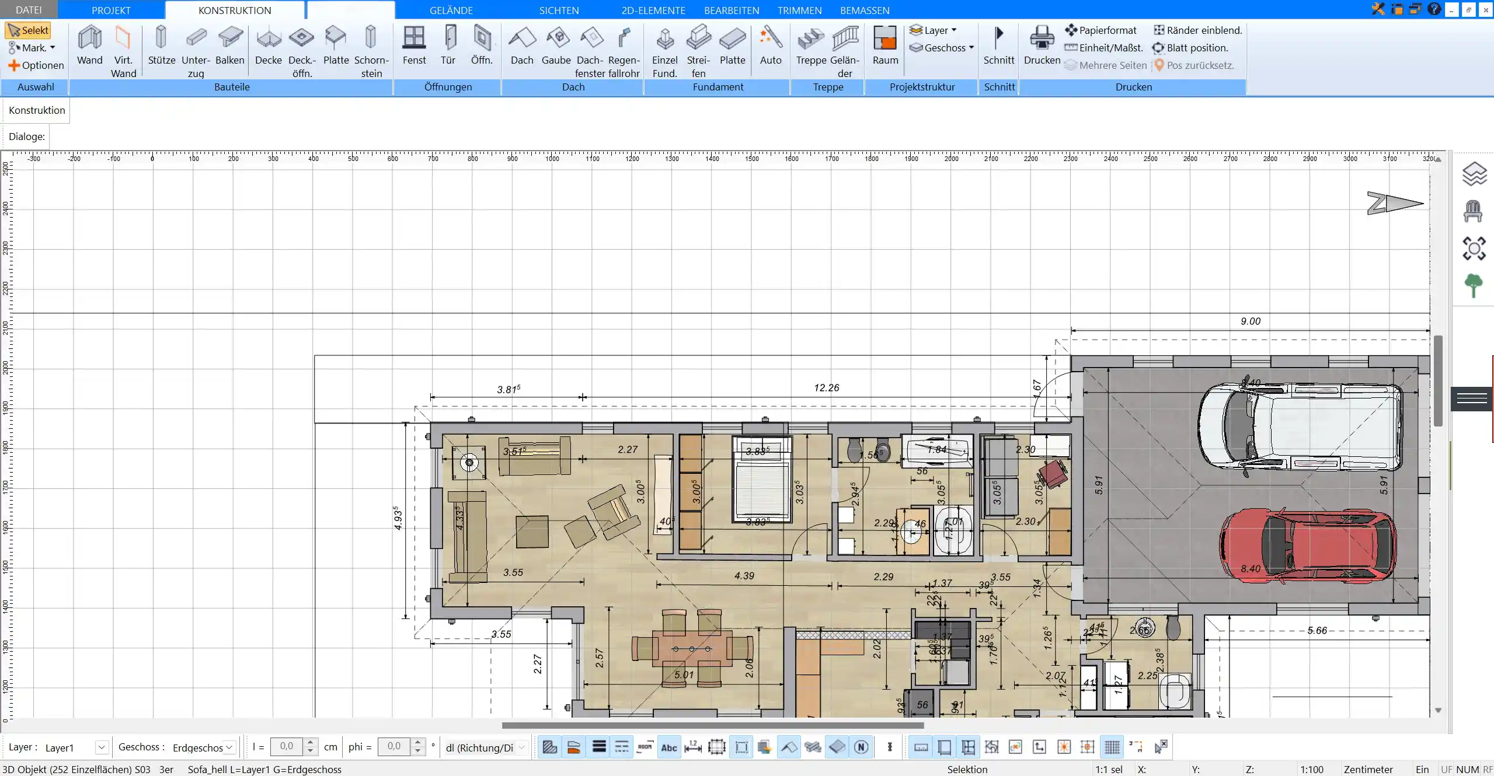Toggle roof visibility in bottom toolbar
The width and height of the screenshot is (1494, 776).
coord(789,747)
